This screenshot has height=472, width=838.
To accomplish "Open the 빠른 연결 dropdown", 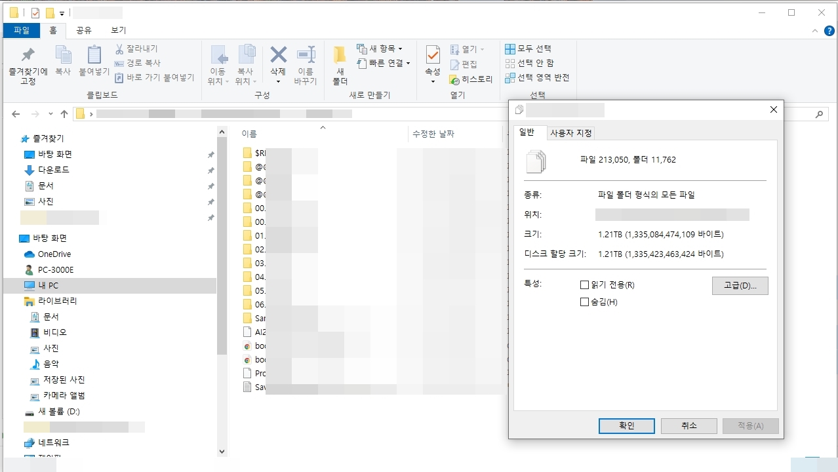I will tap(384, 64).
